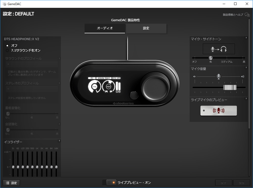Click the マイク・サイドトーン slider handle
This screenshot has width=253, height=188.
(211, 58)
